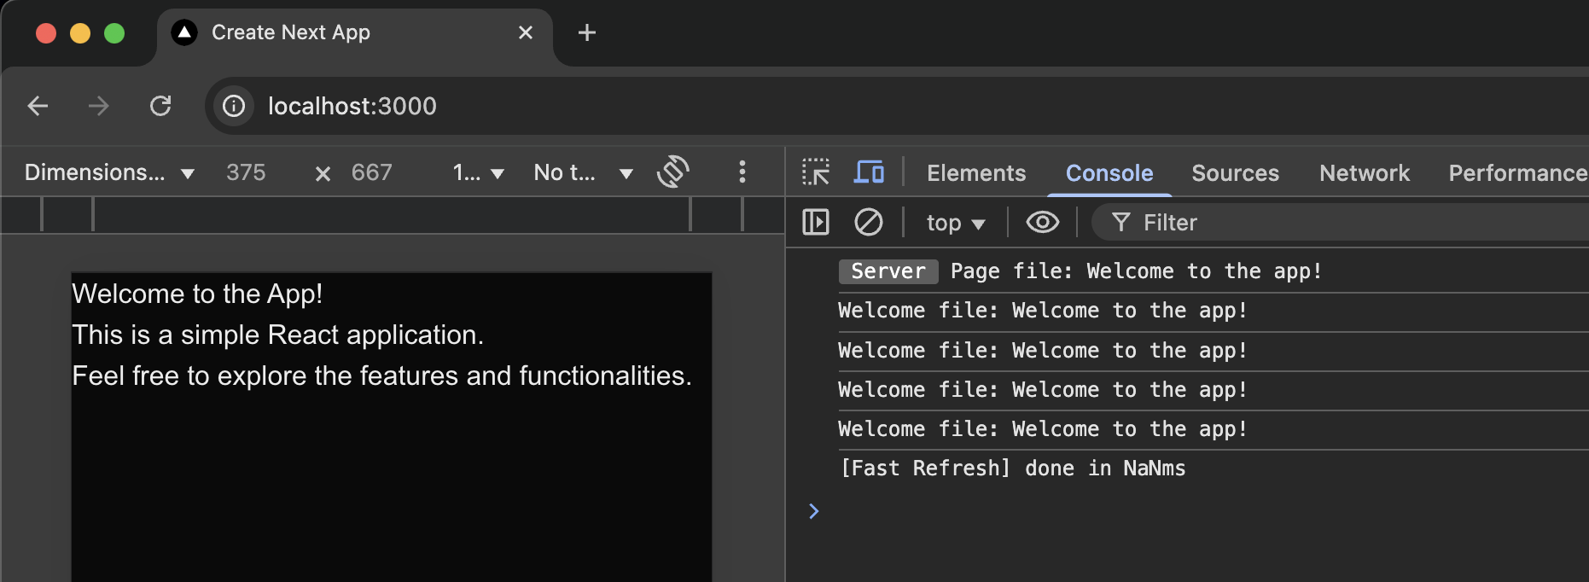Open the Dimensions device dropdown
Image resolution: width=1589 pixels, height=582 pixels.
109,172
